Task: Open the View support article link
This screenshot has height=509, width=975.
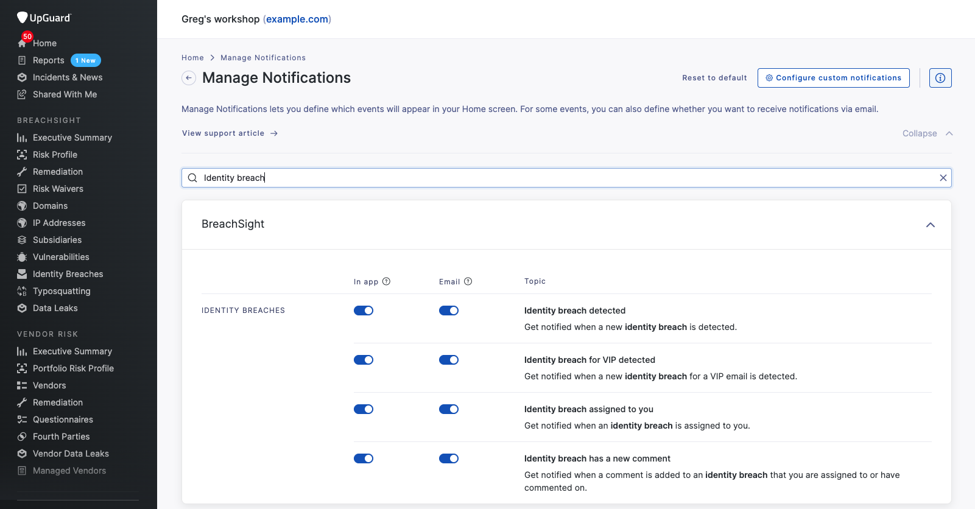Action: click(x=230, y=133)
